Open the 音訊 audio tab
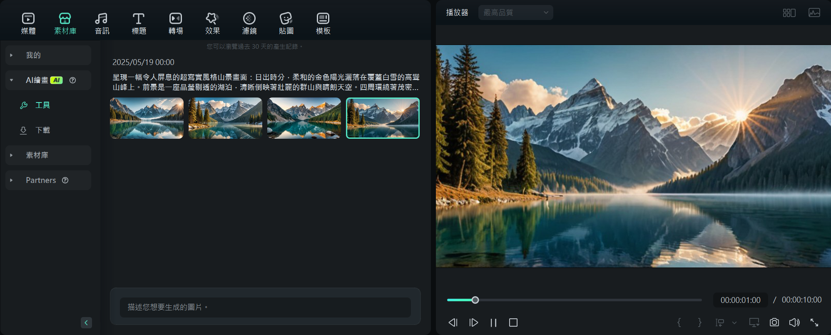This screenshot has width=831, height=335. pyautogui.click(x=102, y=24)
